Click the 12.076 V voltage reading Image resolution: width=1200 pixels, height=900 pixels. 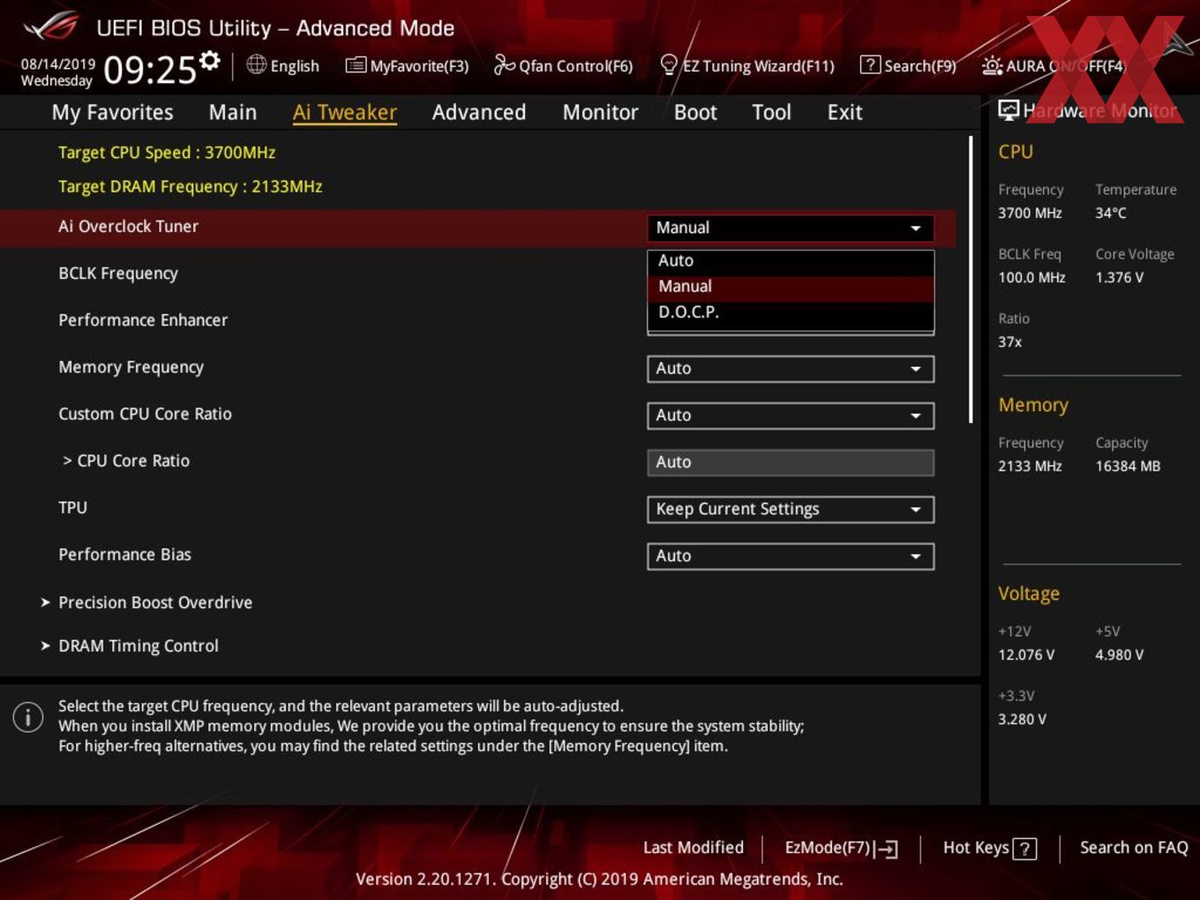click(x=1026, y=656)
